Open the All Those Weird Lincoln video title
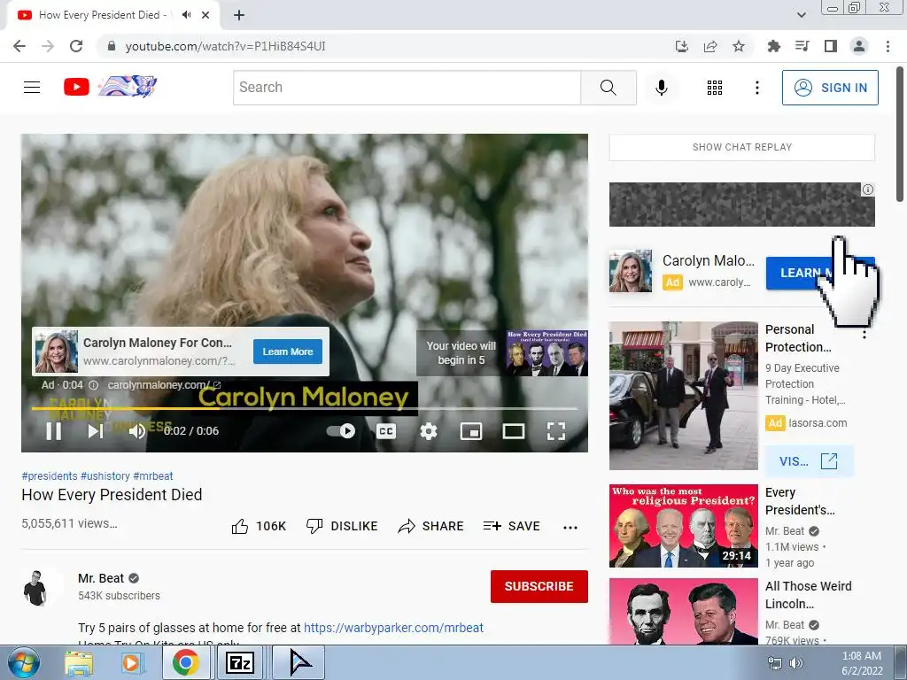This screenshot has height=680, width=907. (808, 594)
